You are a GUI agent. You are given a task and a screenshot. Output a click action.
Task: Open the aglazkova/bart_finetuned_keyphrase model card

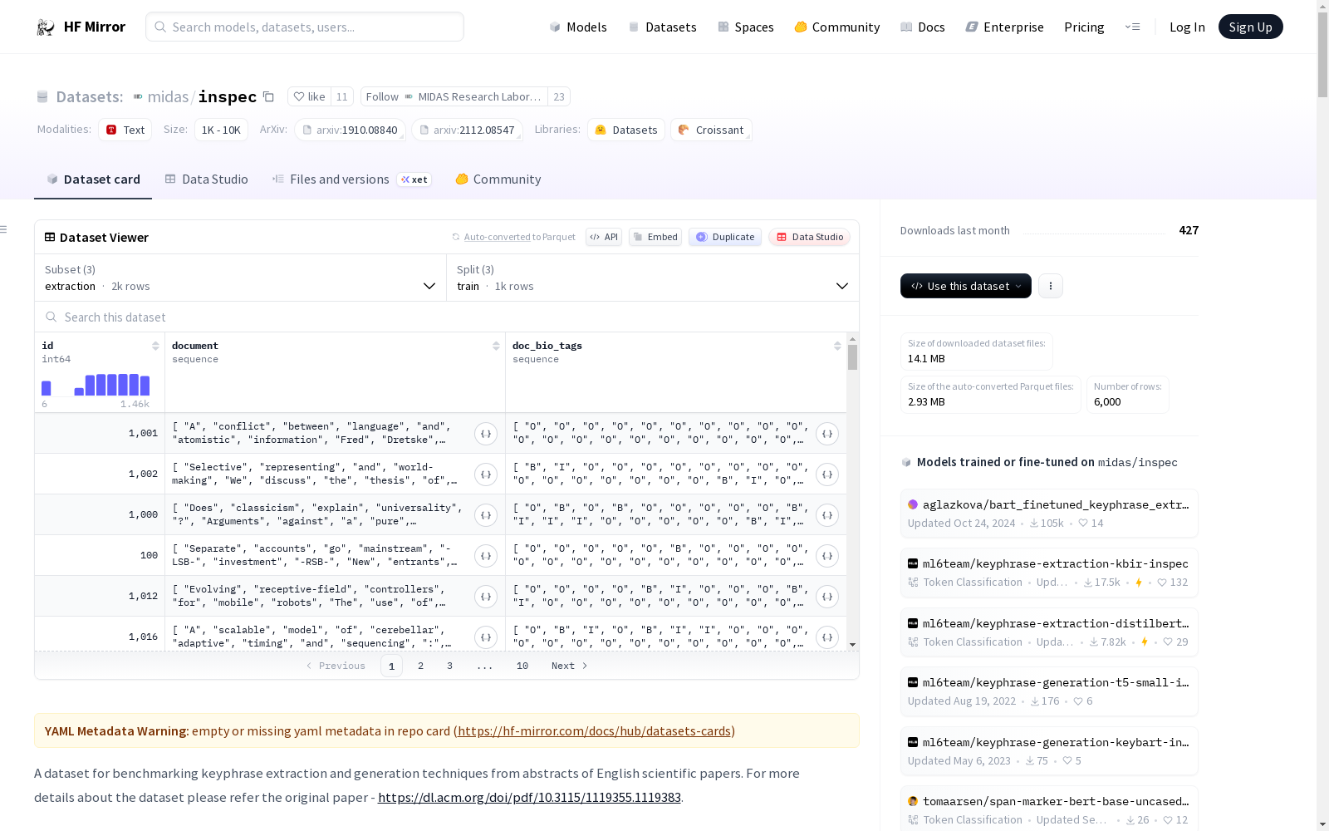(1049, 514)
